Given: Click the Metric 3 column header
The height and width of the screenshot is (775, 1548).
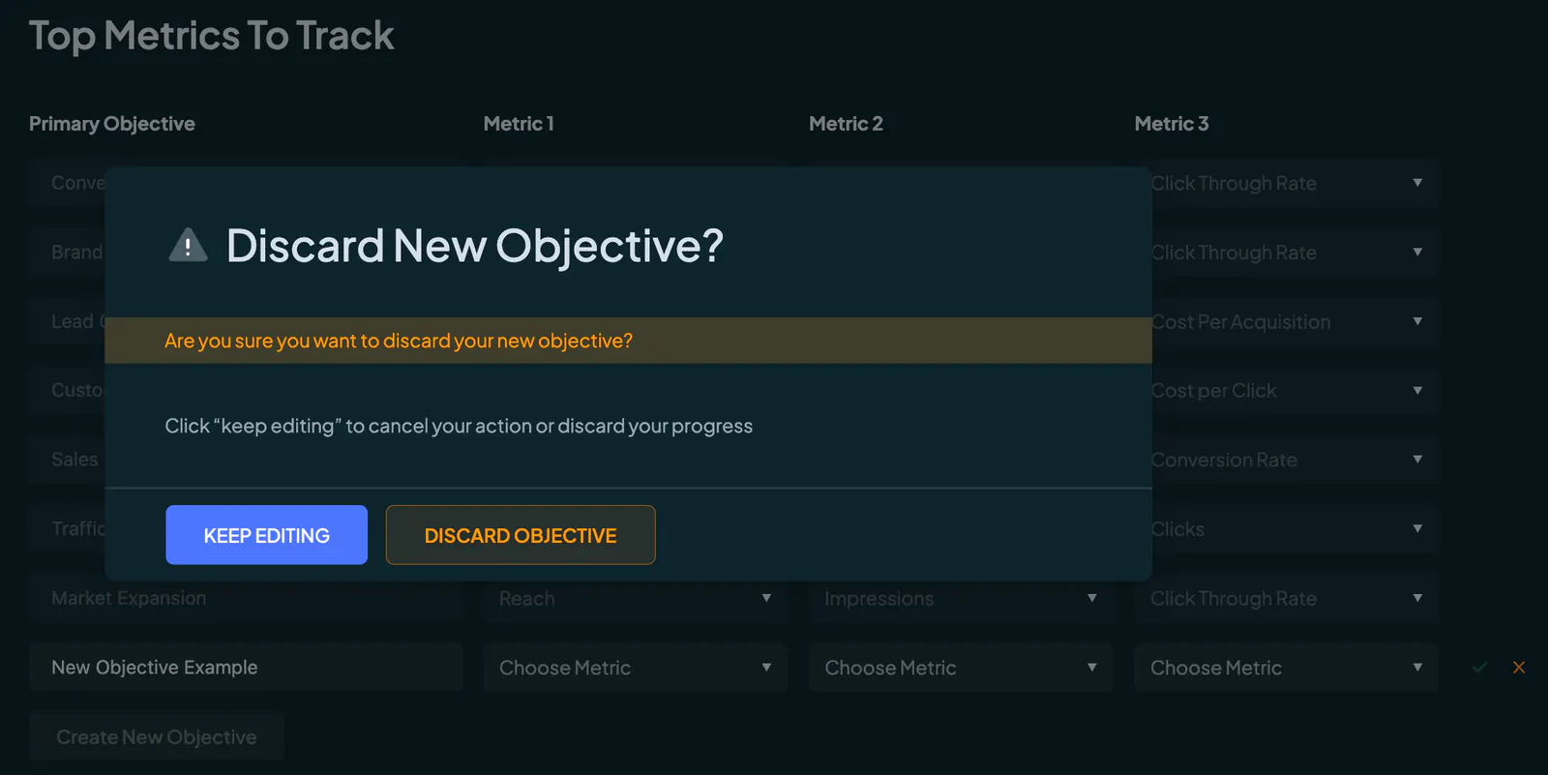Looking at the screenshot, I should (x=1172, y=124).
